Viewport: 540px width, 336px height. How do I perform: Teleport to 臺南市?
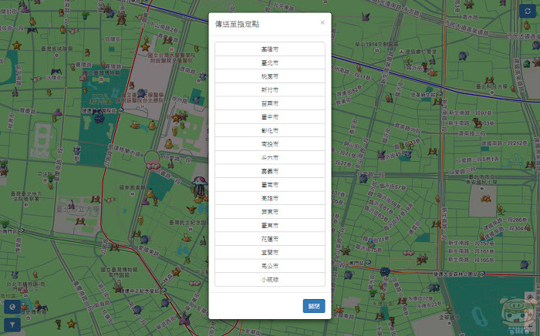[270, 185]
